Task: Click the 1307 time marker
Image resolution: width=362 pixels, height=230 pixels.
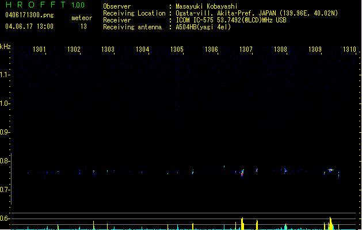Action: click(x=246, y=49)
